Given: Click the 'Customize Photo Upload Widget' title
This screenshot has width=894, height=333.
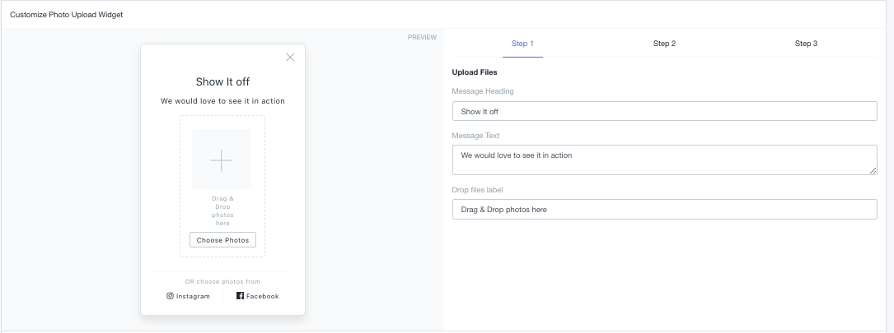Looking at the screenshot, I should coord(66,15).
